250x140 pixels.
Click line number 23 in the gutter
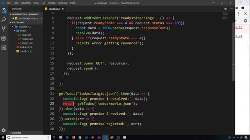(x=52, y=104)
